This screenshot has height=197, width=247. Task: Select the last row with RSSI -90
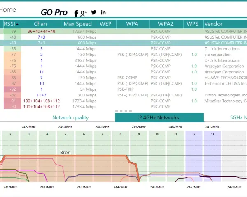point(123,107)
